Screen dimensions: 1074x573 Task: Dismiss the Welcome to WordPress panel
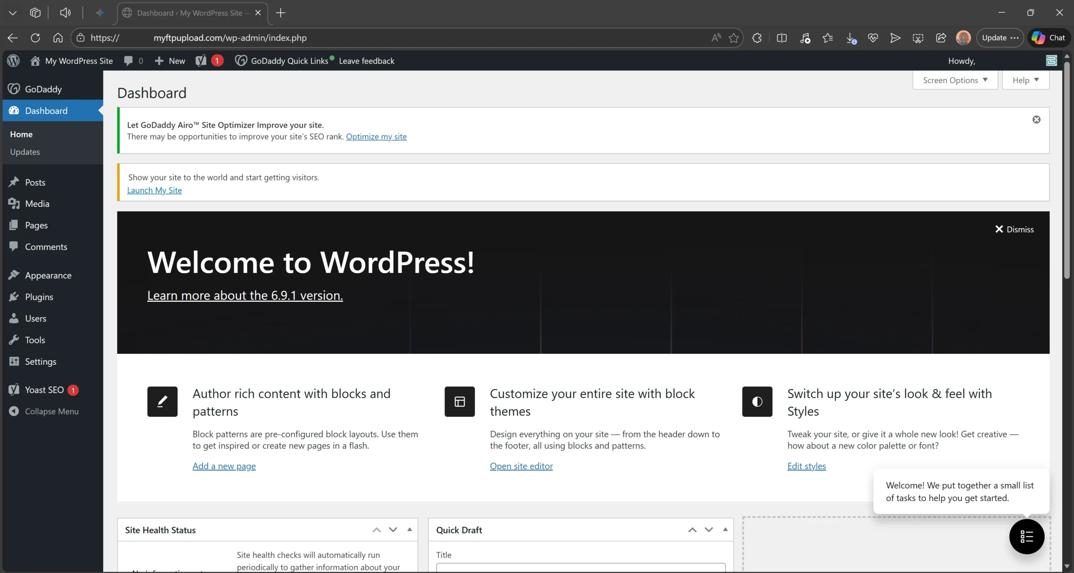(x=1014, y=229)
